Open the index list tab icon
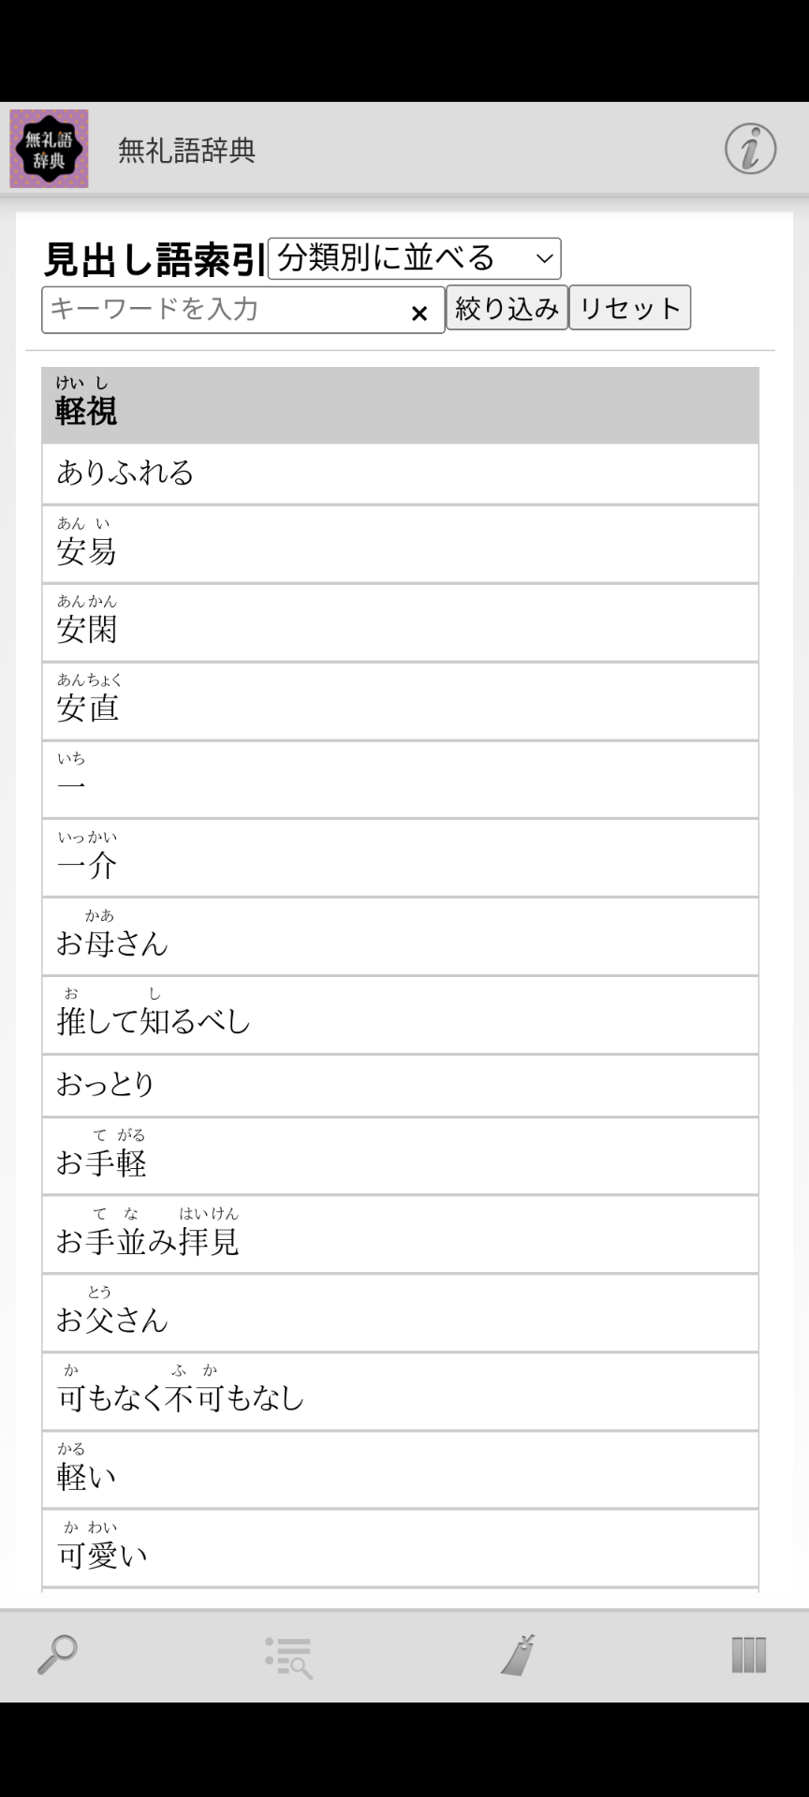Viewport: 809px width, 1797px height. (288, 1657)
